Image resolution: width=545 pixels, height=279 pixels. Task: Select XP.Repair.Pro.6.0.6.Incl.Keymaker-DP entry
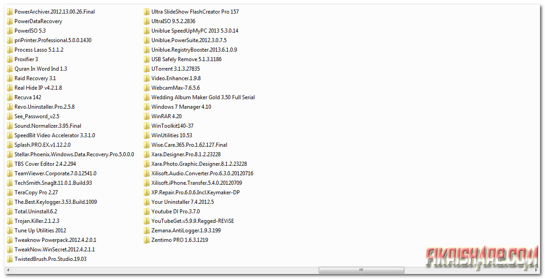195,192
